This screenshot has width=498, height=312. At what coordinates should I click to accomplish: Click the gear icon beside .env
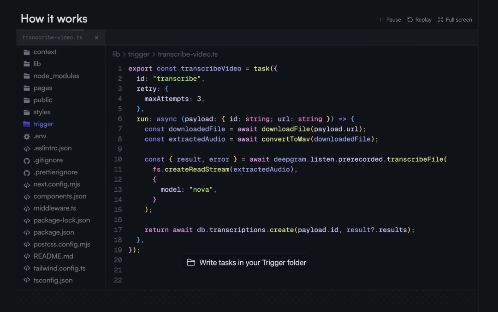click(27, 136)
